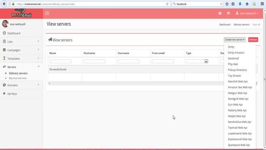Click the red Refresh button

pyautogui.click(x=253, y=40)
